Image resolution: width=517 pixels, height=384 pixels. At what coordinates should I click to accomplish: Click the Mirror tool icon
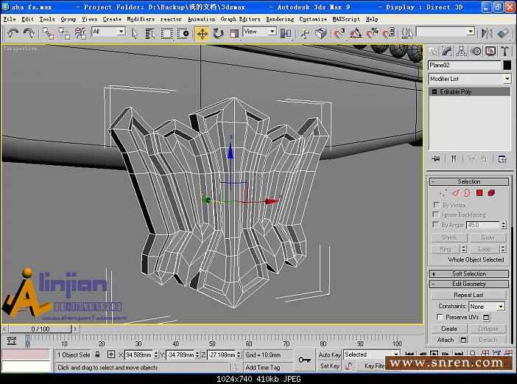[487, 33]
